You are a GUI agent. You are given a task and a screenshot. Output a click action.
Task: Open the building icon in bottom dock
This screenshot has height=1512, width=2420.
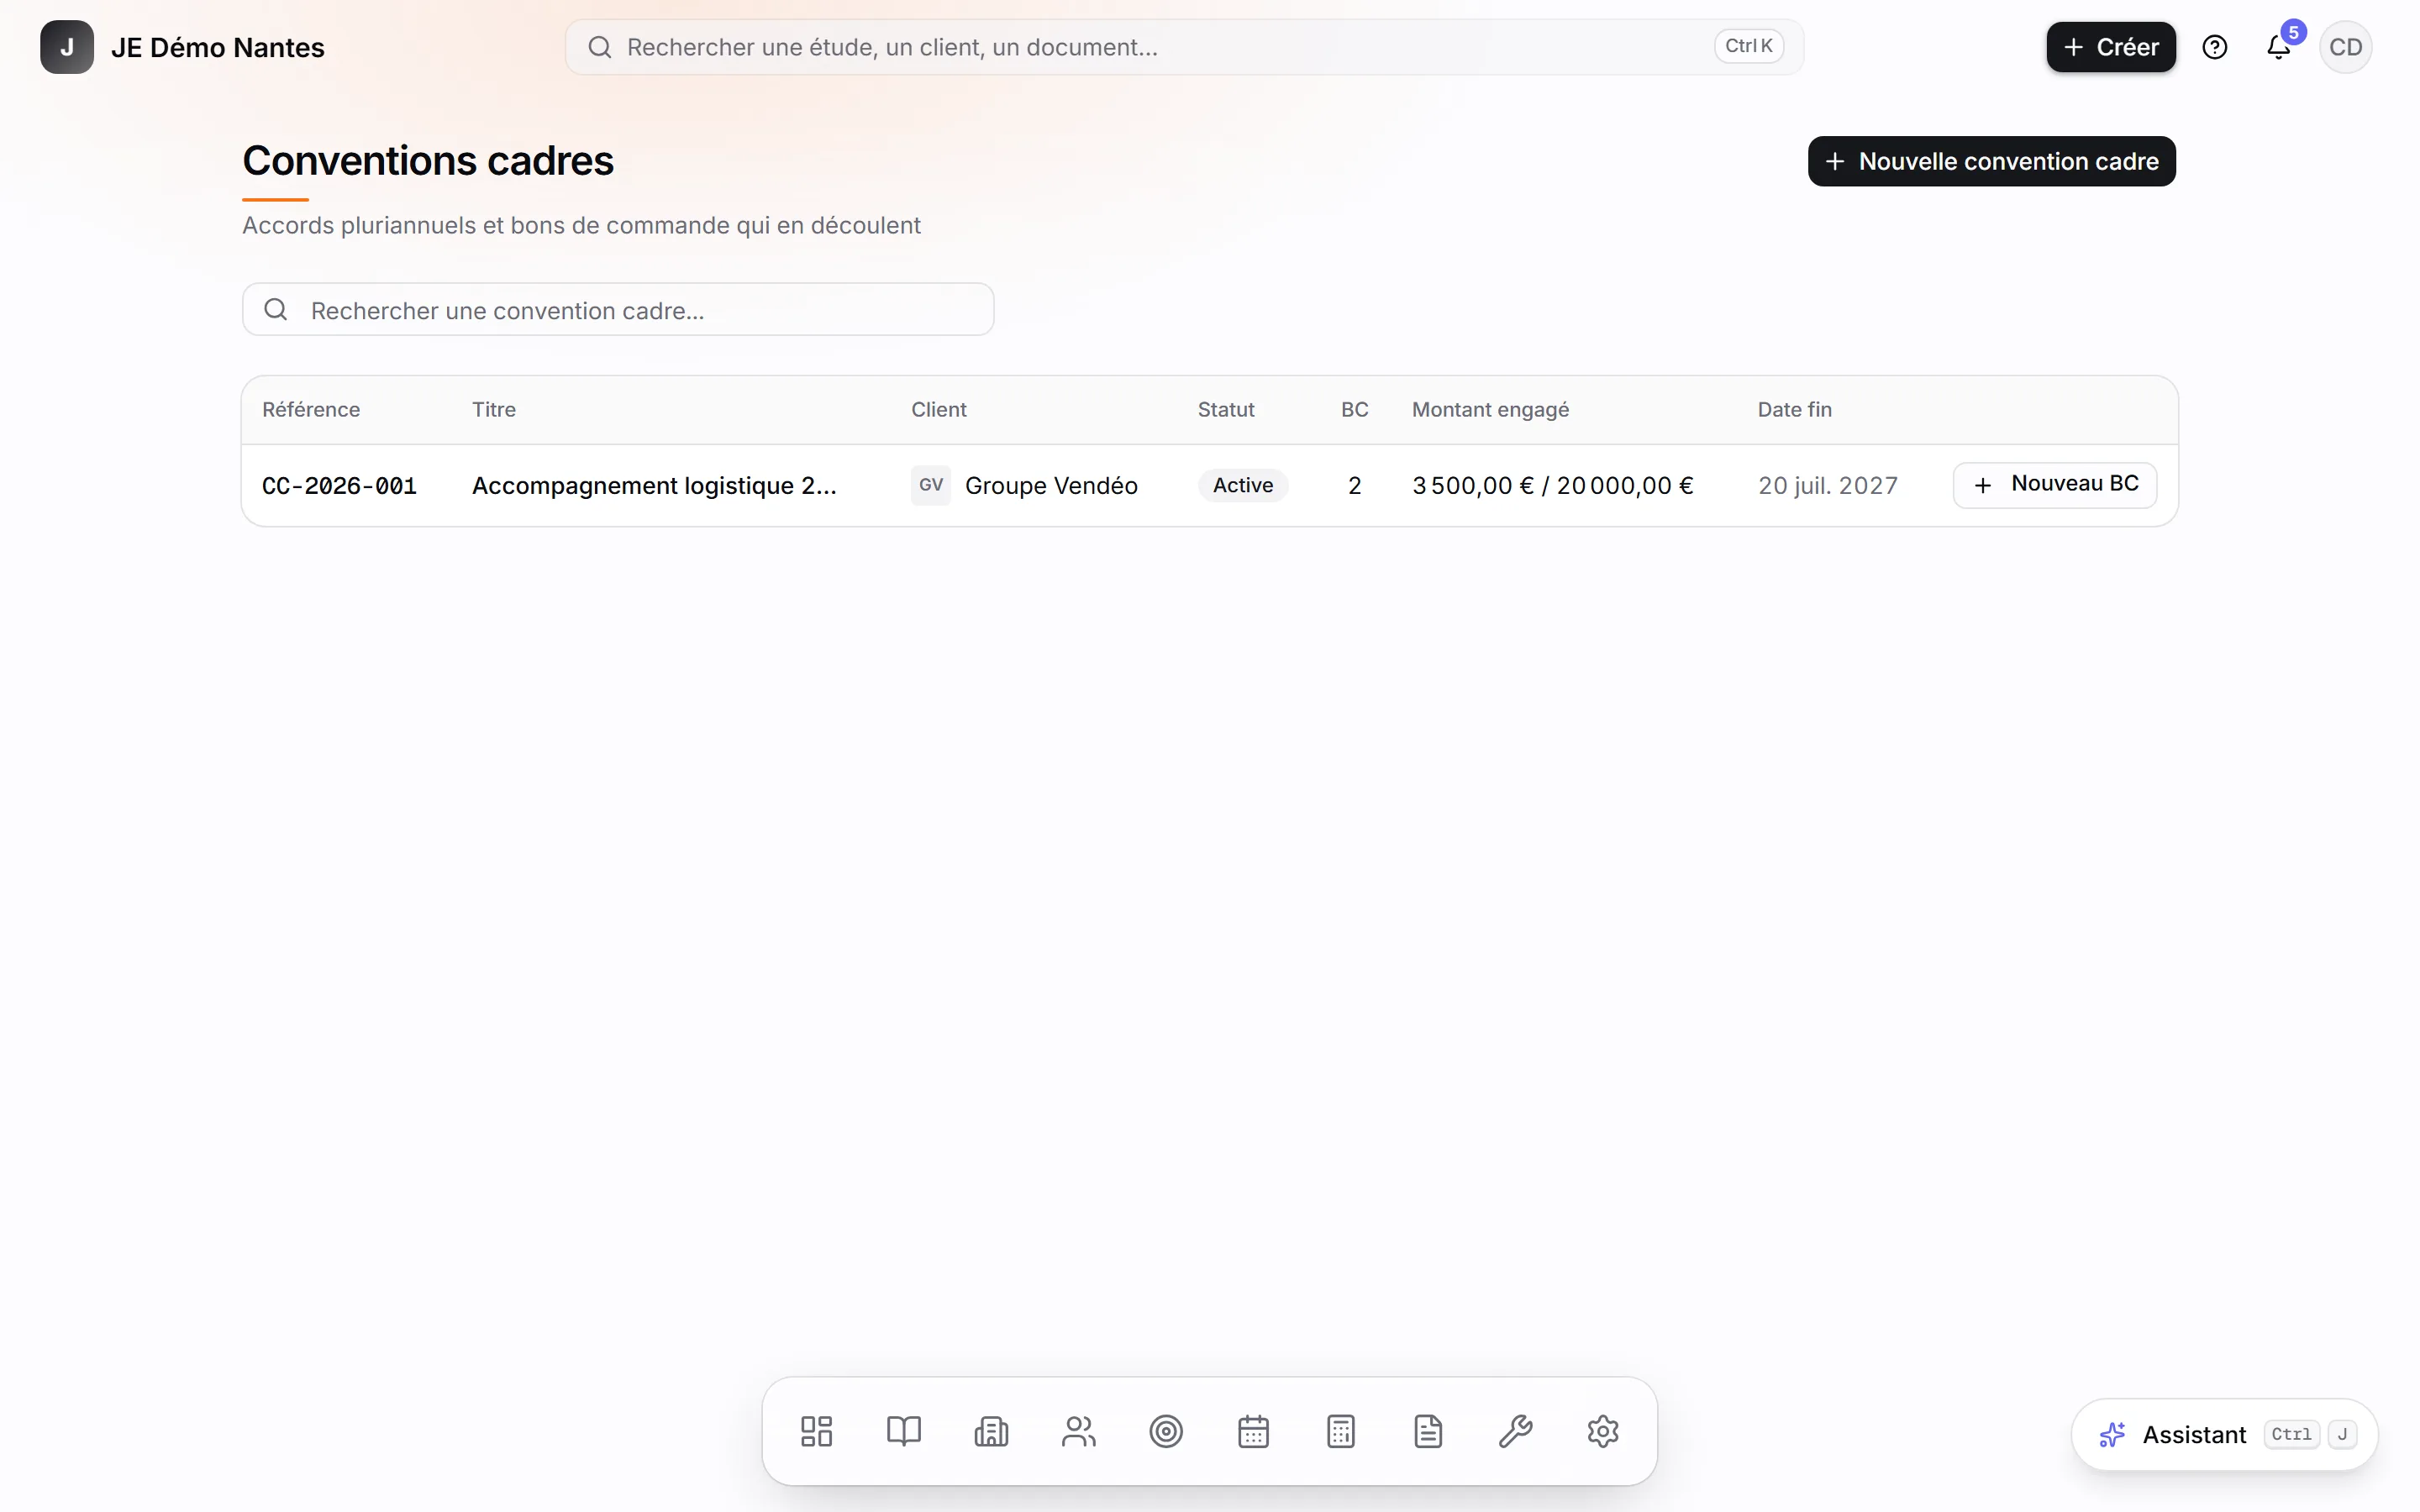click(x=991, y=1431)
